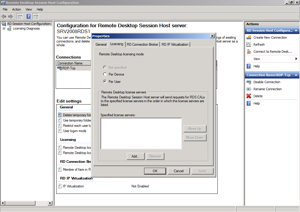Collapse the RD Session Host Configuration actions section
This screenshot has width=300, height=212.
(296, 30)
